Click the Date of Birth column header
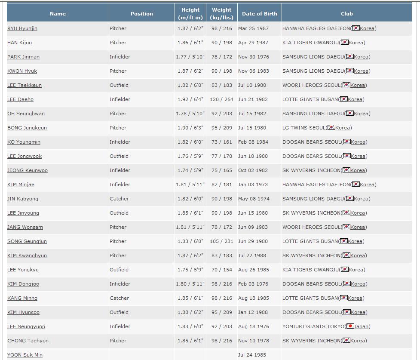 260,13
